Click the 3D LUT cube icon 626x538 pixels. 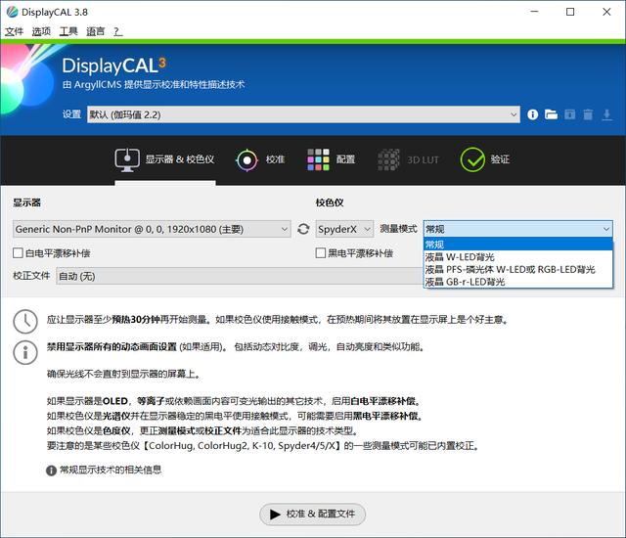point(388,160)
